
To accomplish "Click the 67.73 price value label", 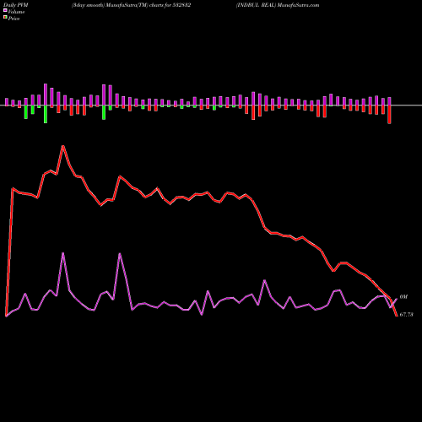I will click(x=406, y=315).
